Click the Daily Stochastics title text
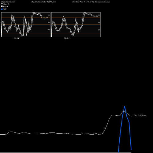The image size is (153, 153). coord(8,2)
